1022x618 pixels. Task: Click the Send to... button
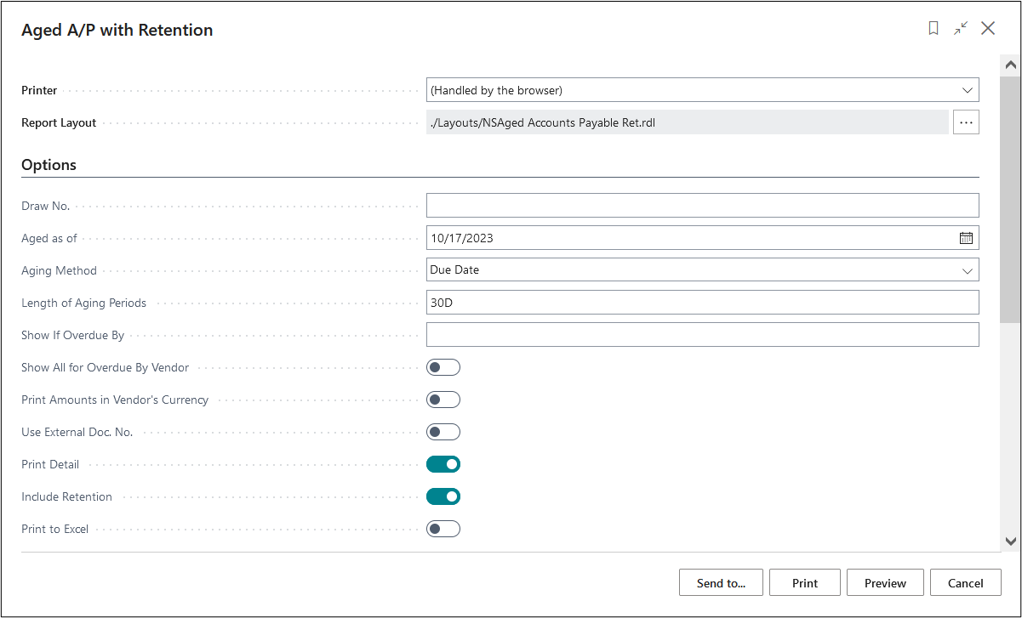click(x=721, y=583)
